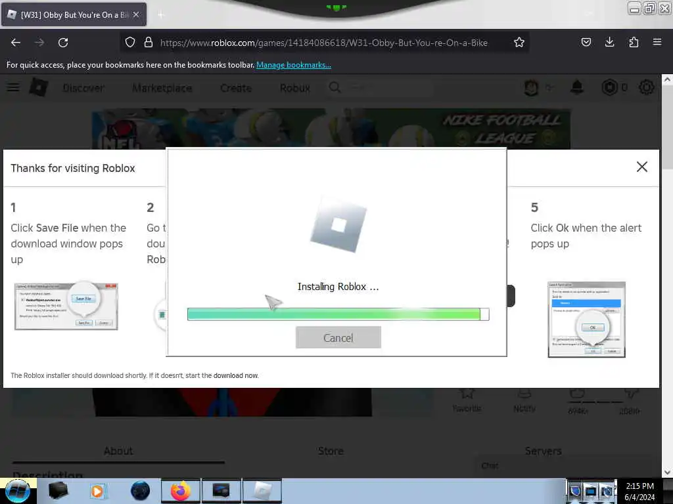
Task: Open the site security padlock
Action: 149,43
